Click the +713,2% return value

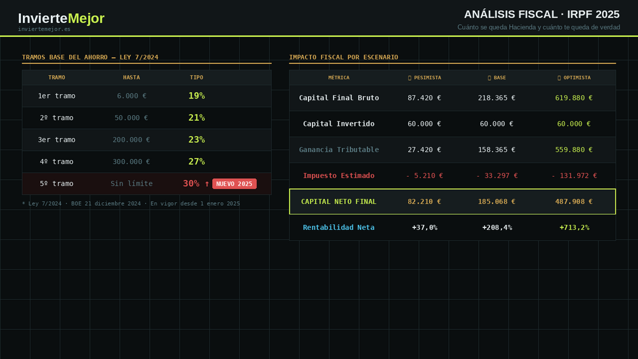[574, 227]
